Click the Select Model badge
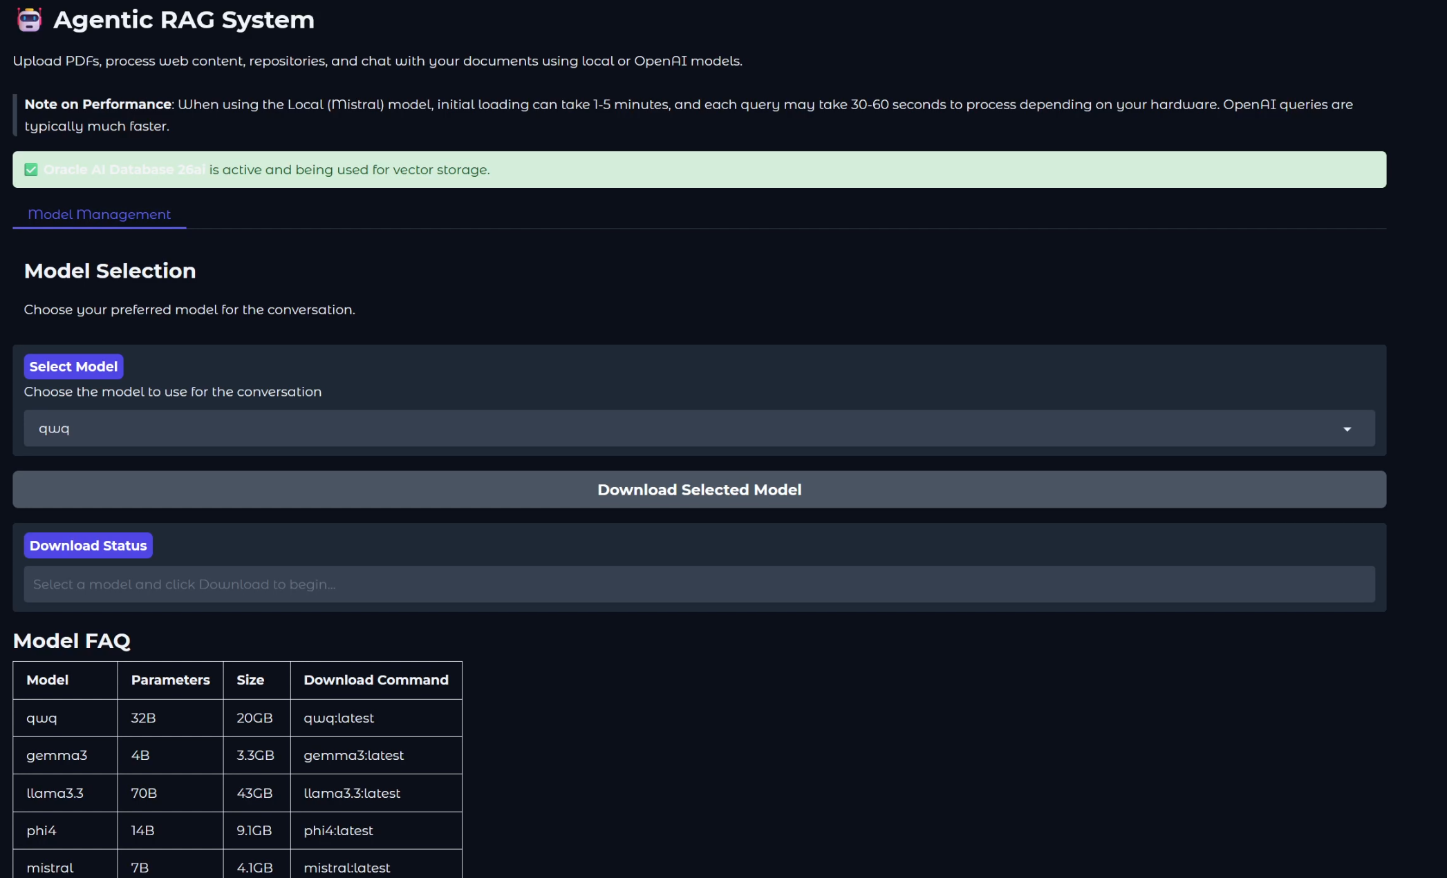Image resolution: width=1447 pixels, height=878 pixels. pyautogui.click(x=73, y=366)
